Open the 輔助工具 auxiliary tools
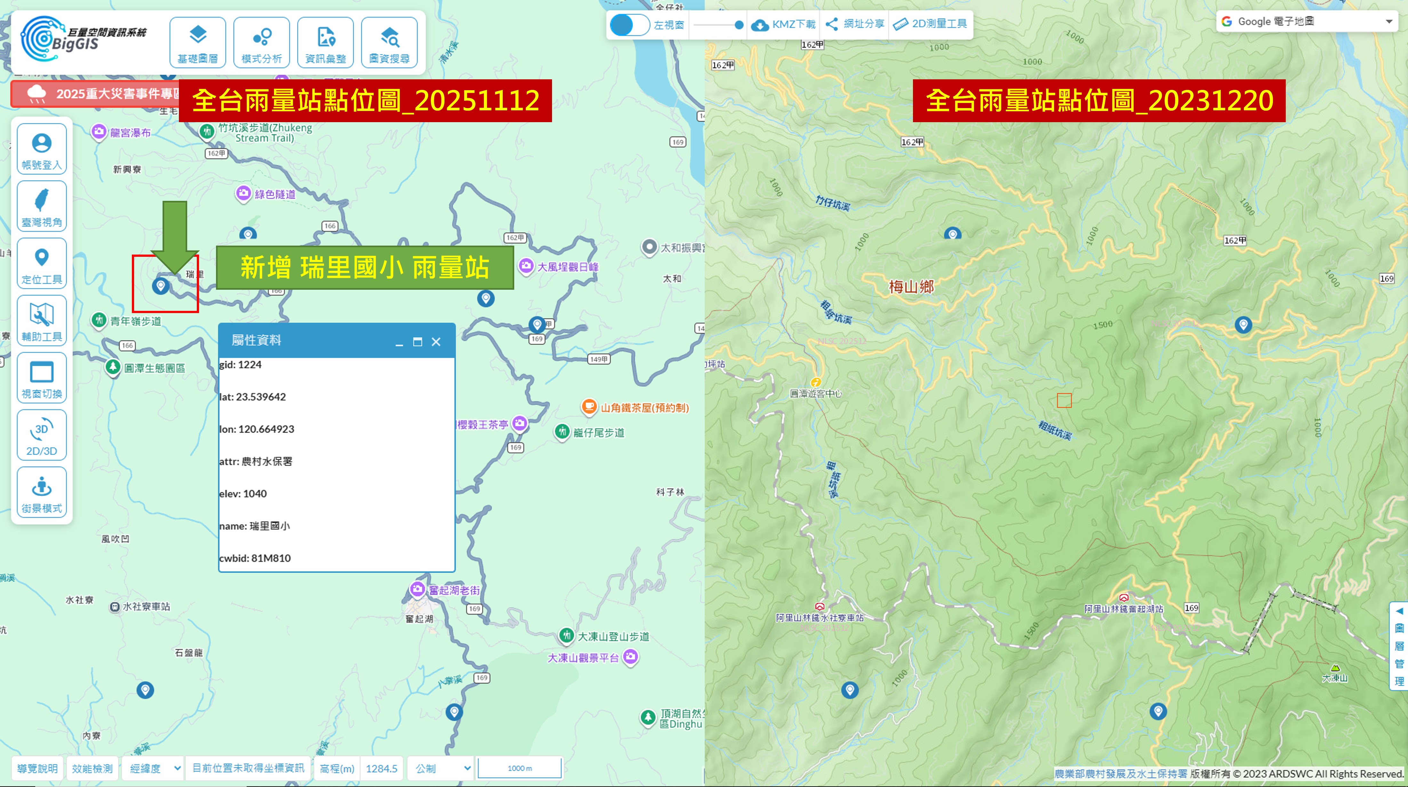 click(42, 321)
